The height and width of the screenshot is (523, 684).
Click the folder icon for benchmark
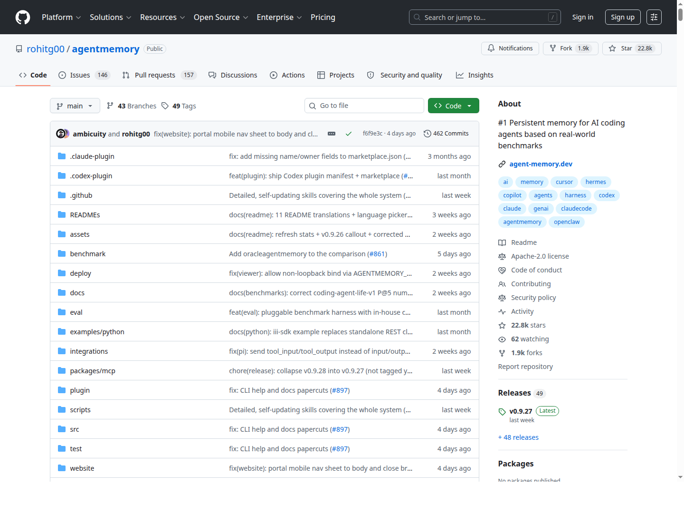(62, 253)
